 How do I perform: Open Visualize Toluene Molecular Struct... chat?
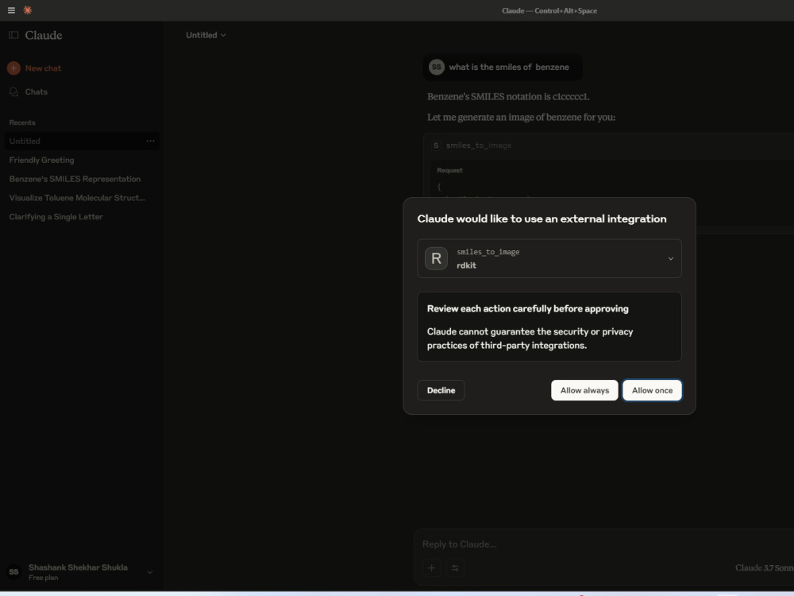coord(77,198)
